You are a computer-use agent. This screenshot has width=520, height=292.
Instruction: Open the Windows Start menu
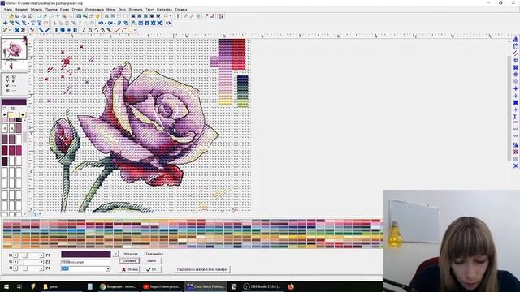(6, 286)
